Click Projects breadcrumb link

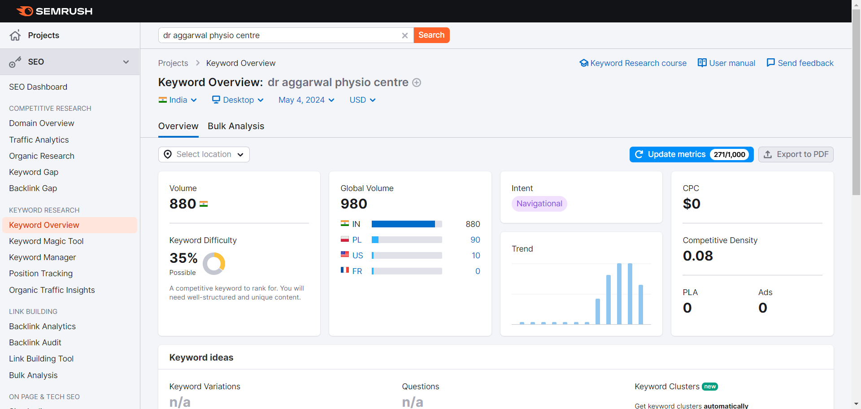pos(173,63)
